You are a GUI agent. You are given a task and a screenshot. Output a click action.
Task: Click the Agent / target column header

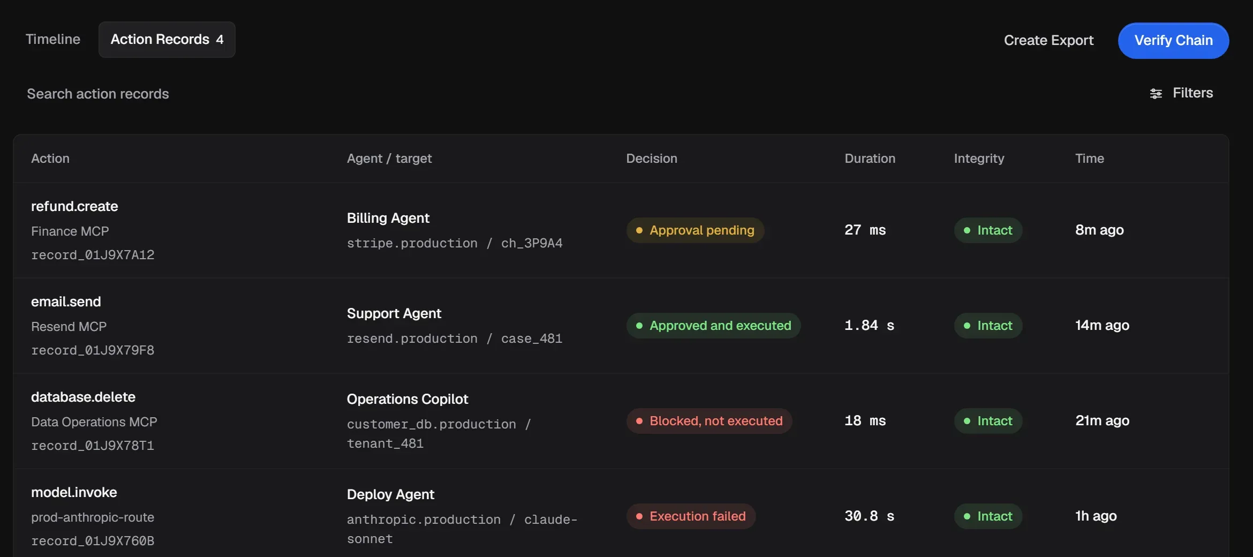point(389,159)
